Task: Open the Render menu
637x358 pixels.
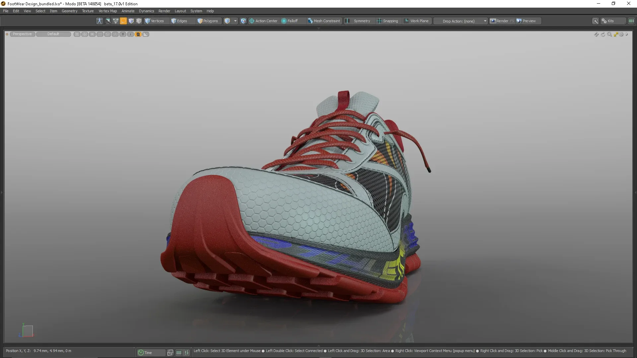Action: [164, 11]
